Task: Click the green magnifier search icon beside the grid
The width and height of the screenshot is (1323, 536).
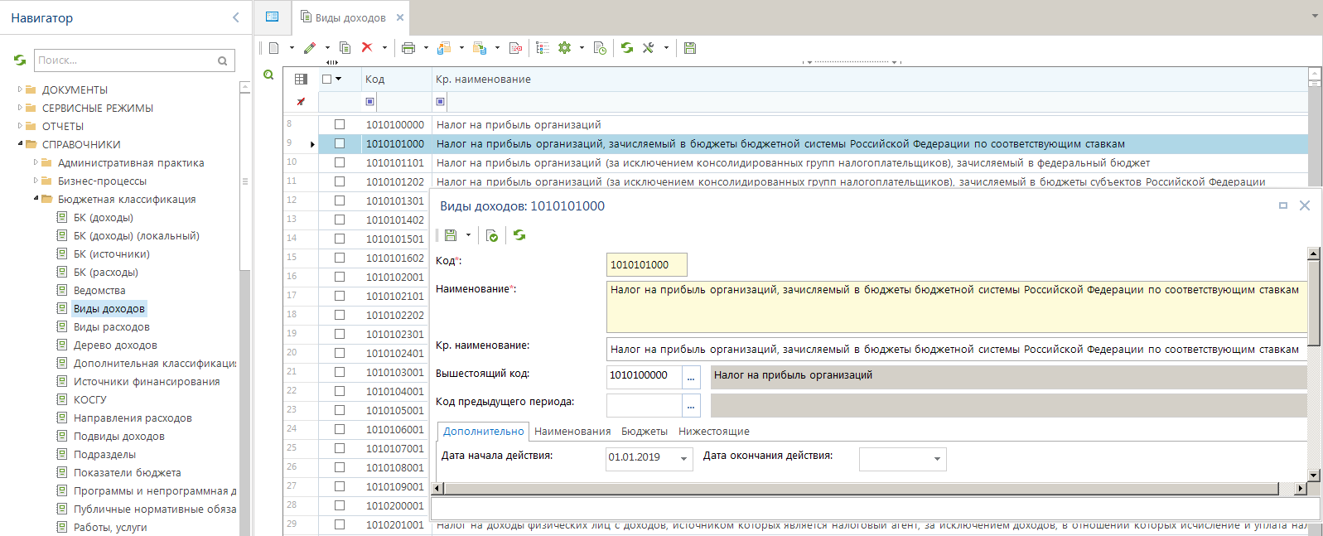Action: pos(268,75)
